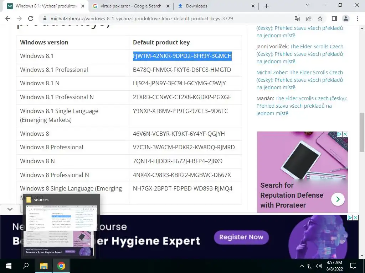This screenshot has height=273, width=365.
Task: Open AdChoices info on bottom banner
Action: coord(350,218)
